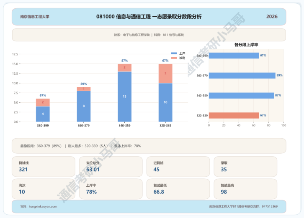The image size is (304, 218).
Task: Click the title 081000 信息与通信工程 一志愿录取分数段分析
Action: (x=149, y=17)
